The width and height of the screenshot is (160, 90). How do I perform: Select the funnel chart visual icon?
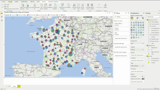point(134,27)
